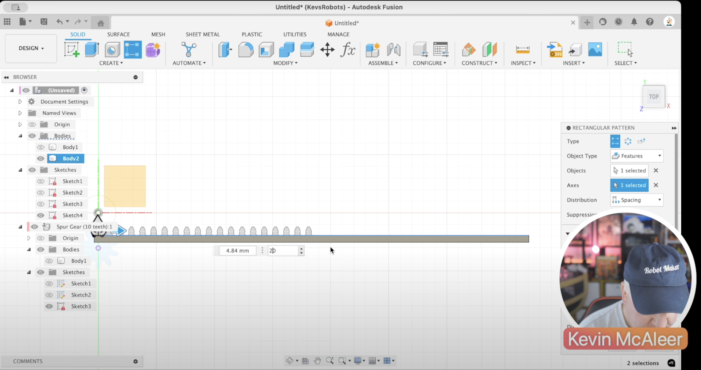Select the Press Pull icon
This screenshot has width=701, height=370.
tap(225, 49)
